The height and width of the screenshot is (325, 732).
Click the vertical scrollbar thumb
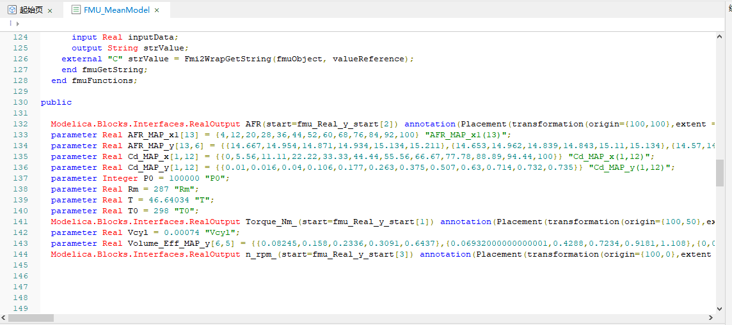point(720,173)
